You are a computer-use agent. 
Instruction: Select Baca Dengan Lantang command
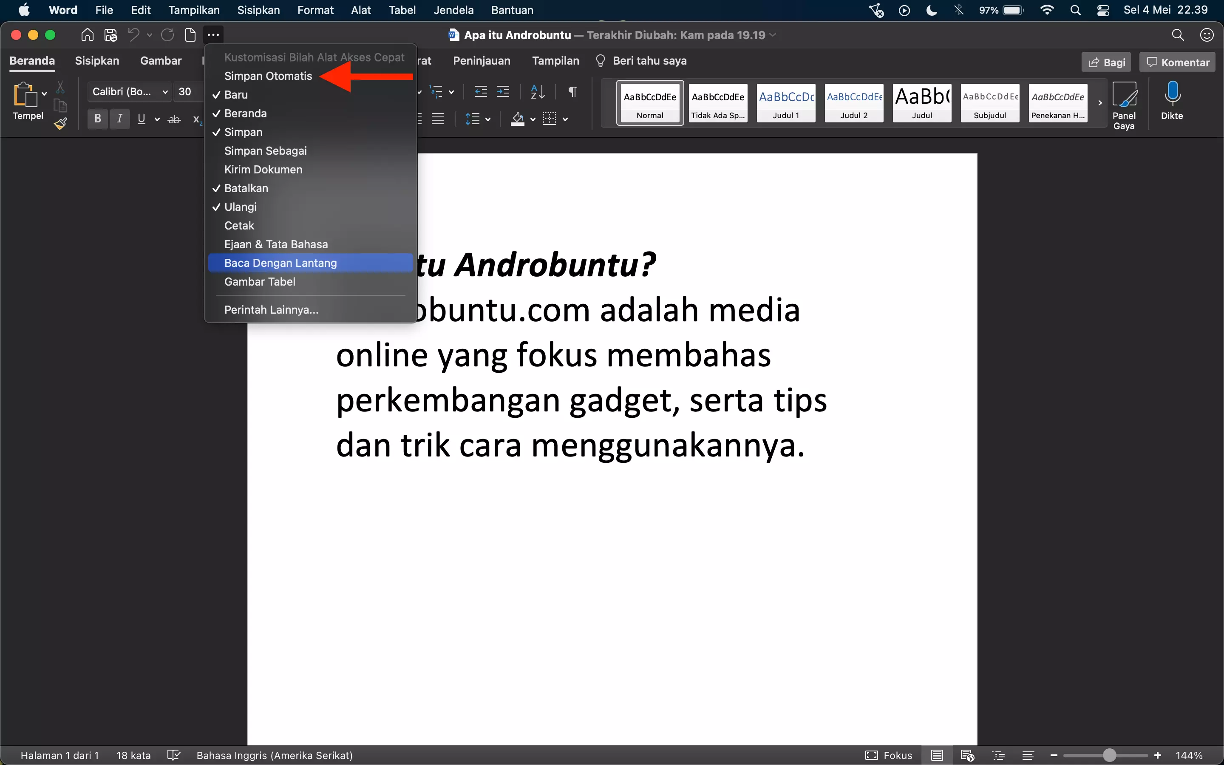tap(280, 263)
